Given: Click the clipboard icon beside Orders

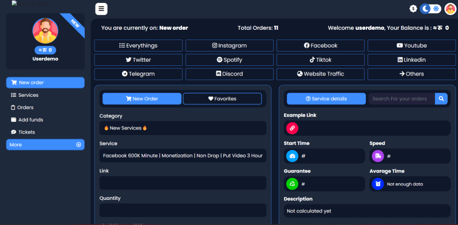Looking at the screenshot, I should click(13, 108).
